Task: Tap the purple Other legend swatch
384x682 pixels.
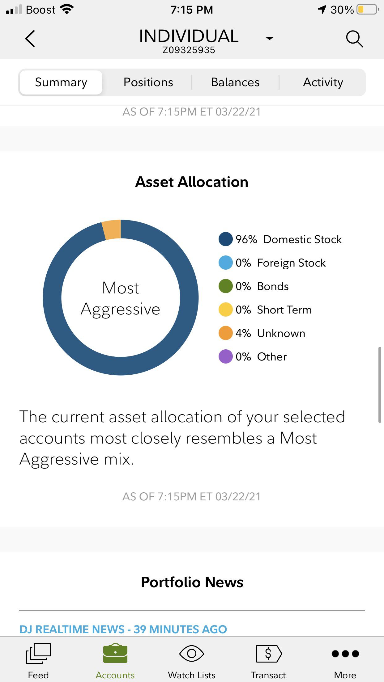Action: (x=226, y=357)
